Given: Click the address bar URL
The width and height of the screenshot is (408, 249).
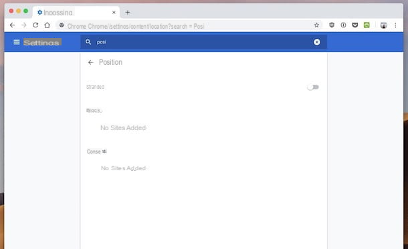Looking at the screenshot, I should pos(136,26).
